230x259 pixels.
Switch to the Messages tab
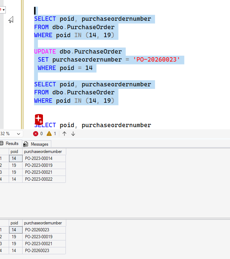point(39,144)
